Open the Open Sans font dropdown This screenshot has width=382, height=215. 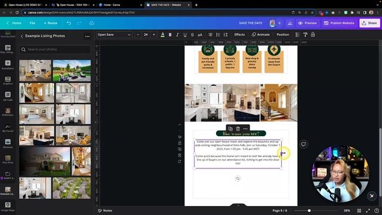(114, 35)
